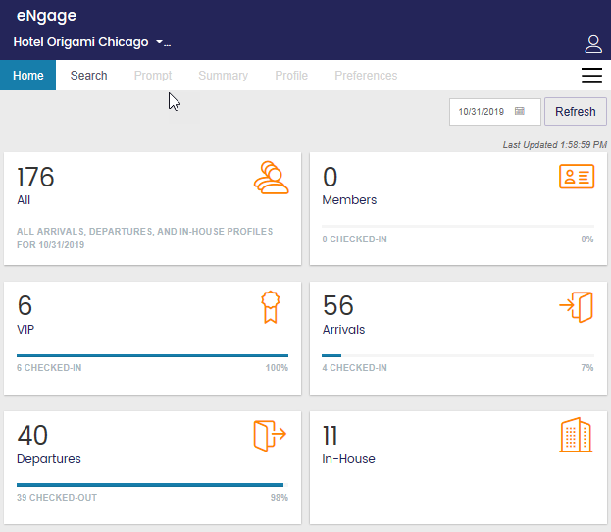The image size is (611, 532).
Task: Click the Members label
Action: 349,200
